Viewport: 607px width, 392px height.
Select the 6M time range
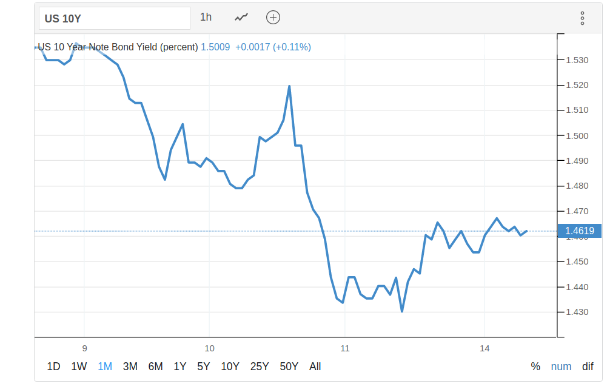[156, 367]
